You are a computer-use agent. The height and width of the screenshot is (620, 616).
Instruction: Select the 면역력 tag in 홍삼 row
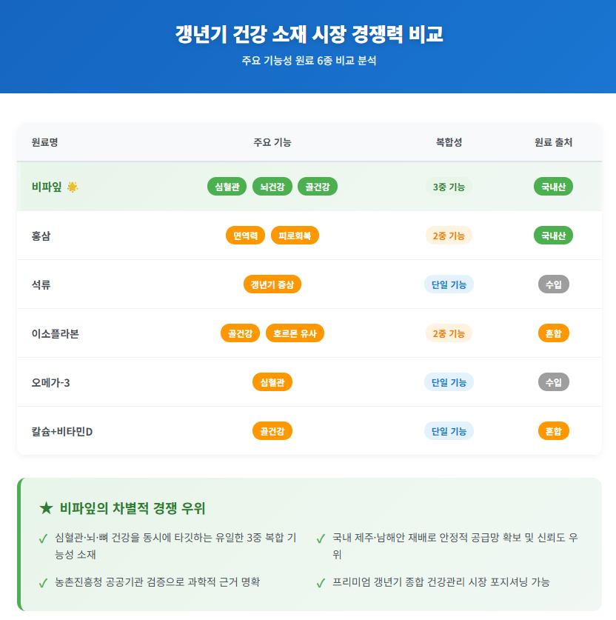point(245,236)
